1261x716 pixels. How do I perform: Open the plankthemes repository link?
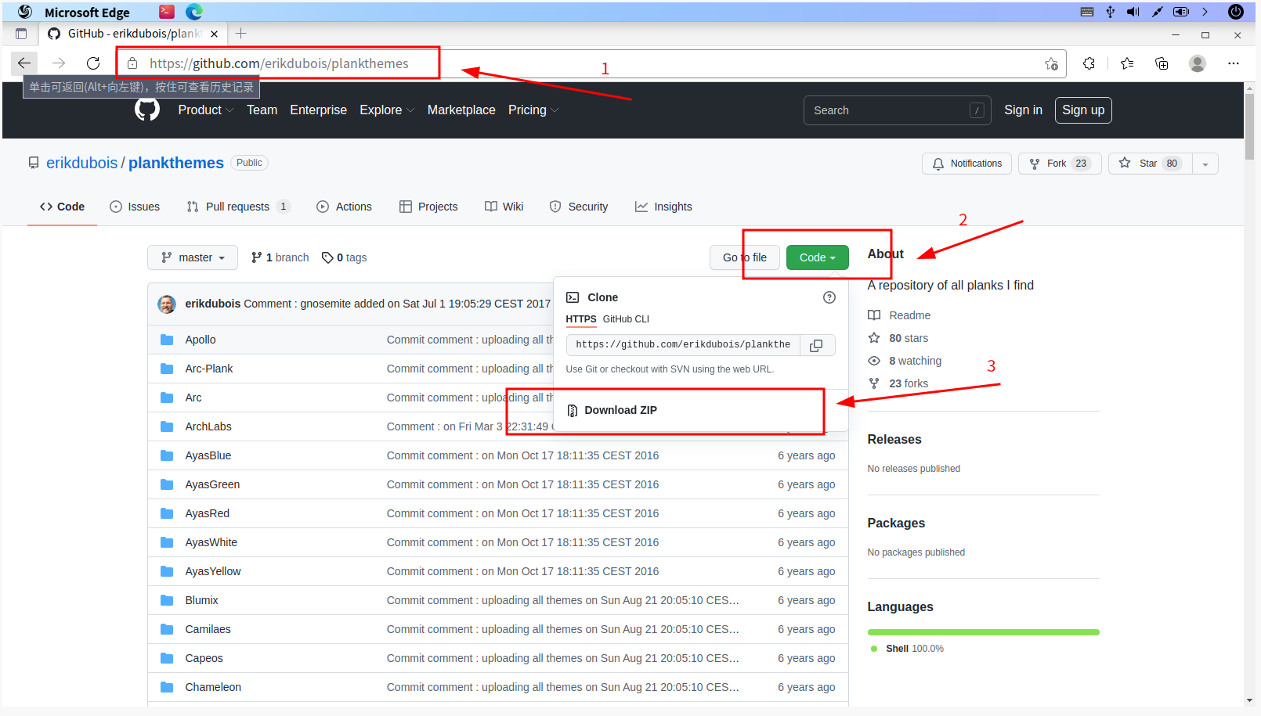(176, 163)
